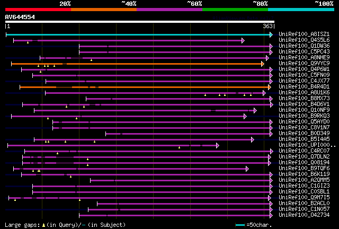Open the UniRef100_A8NHE9 hit label

pyautogui.click(x=304, y=58)
